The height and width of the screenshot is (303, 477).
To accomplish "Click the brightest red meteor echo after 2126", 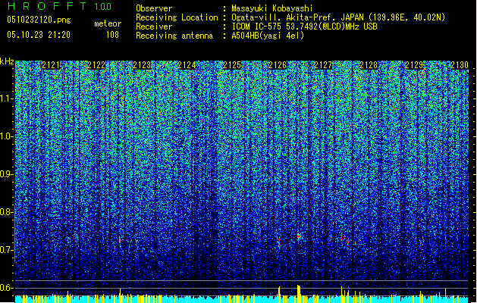I will click(x=299, y=236).
